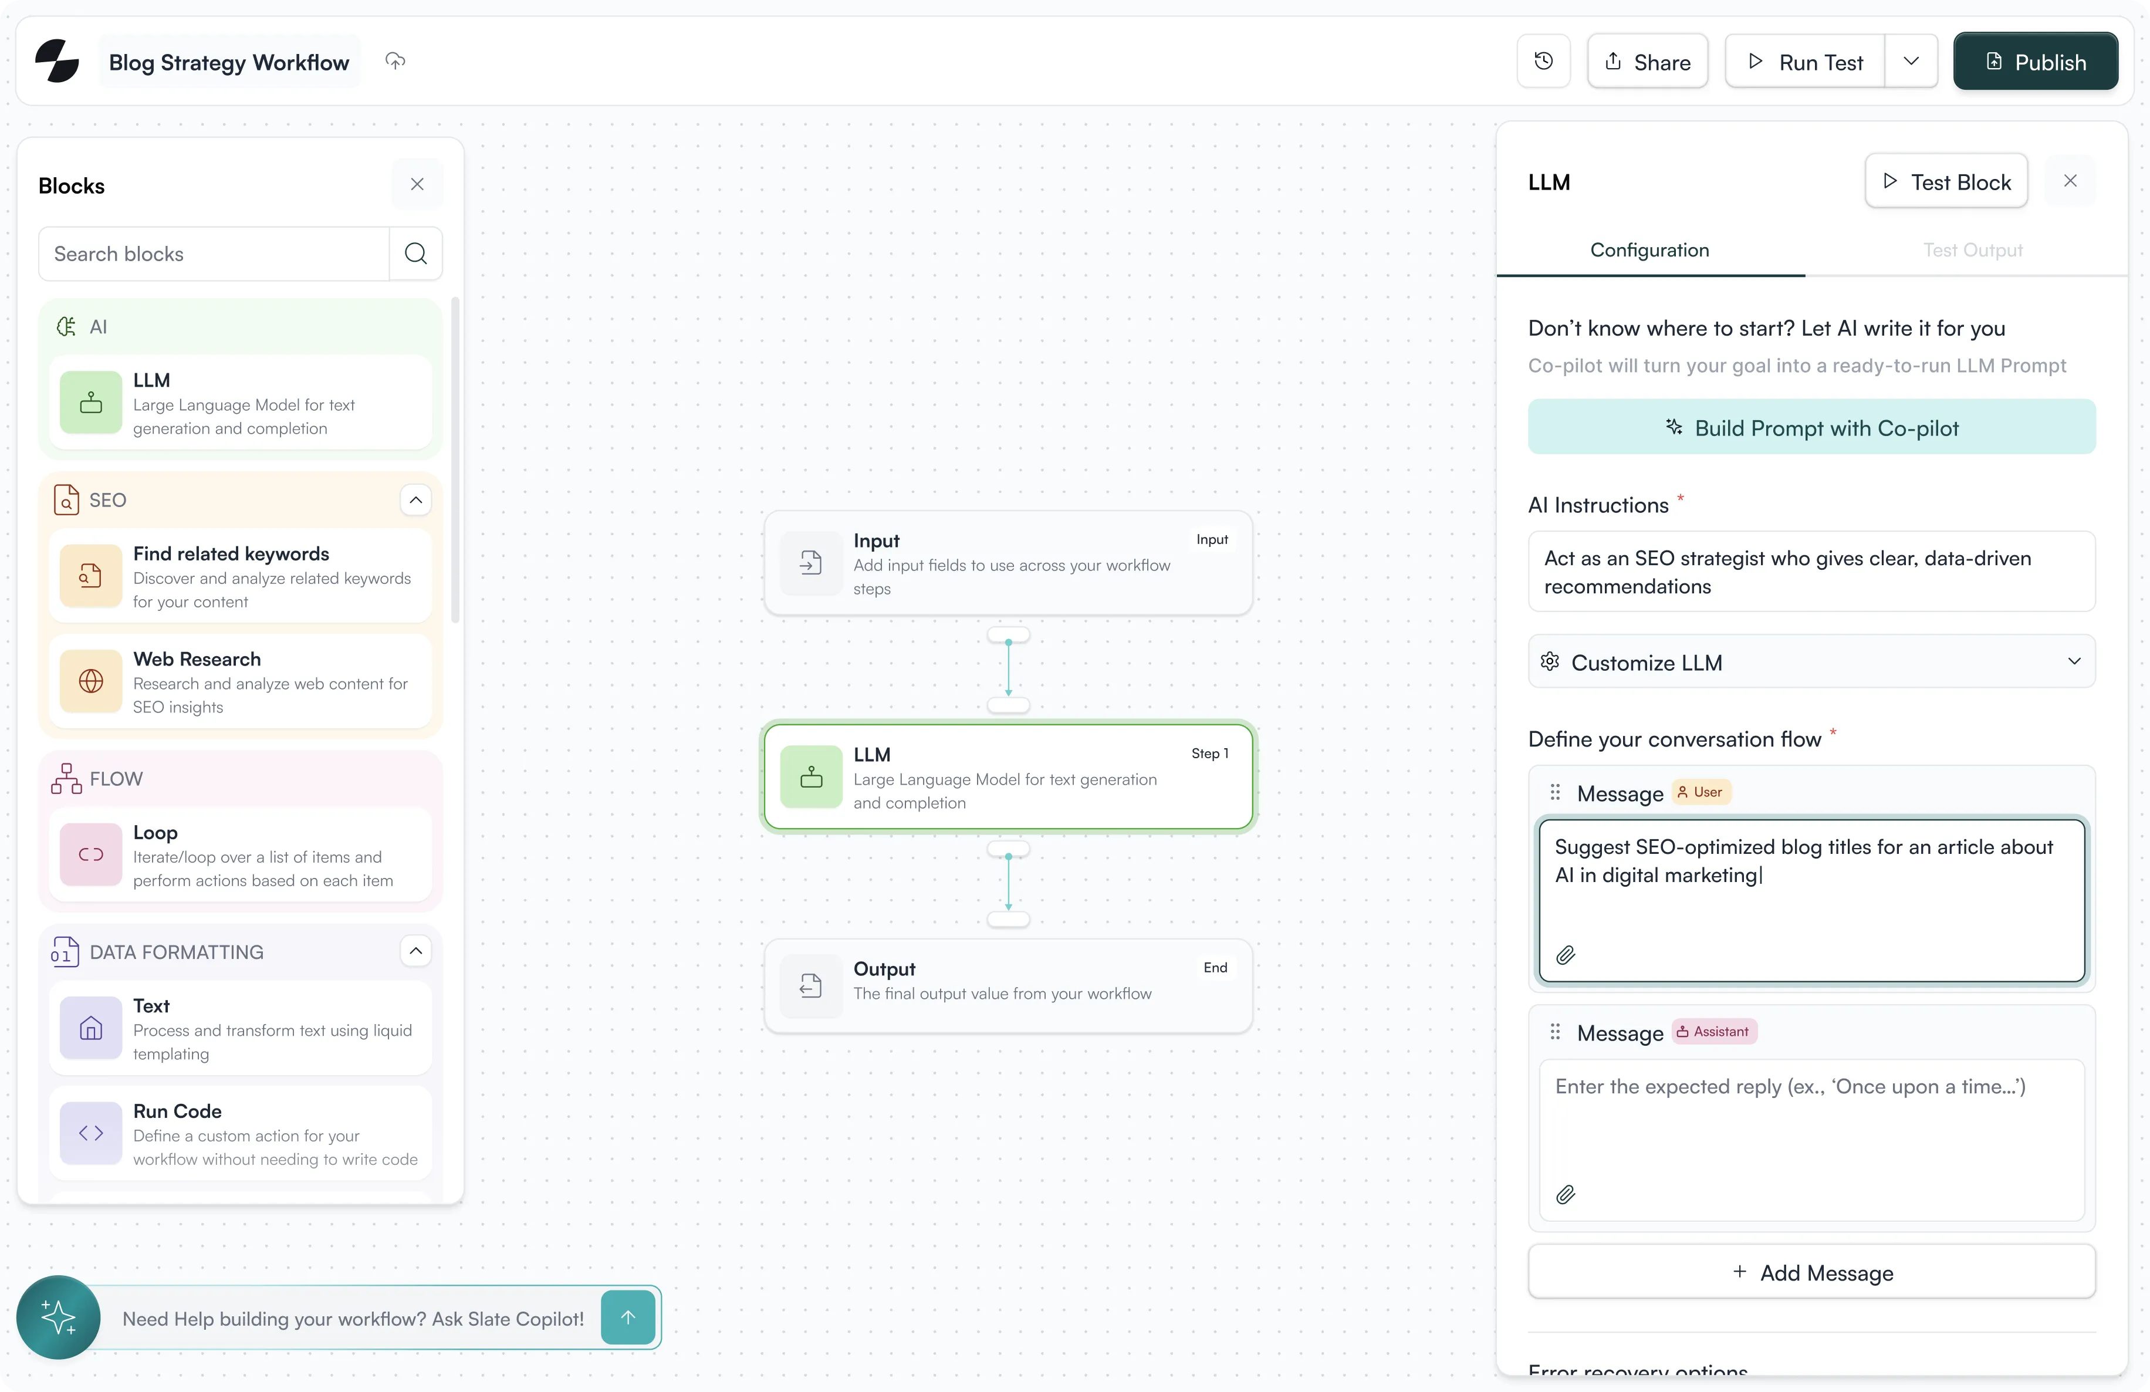This screenshot has height=1392, width=2150.
Task: Focus the Search blocks input field
Action: click(214, 254)
